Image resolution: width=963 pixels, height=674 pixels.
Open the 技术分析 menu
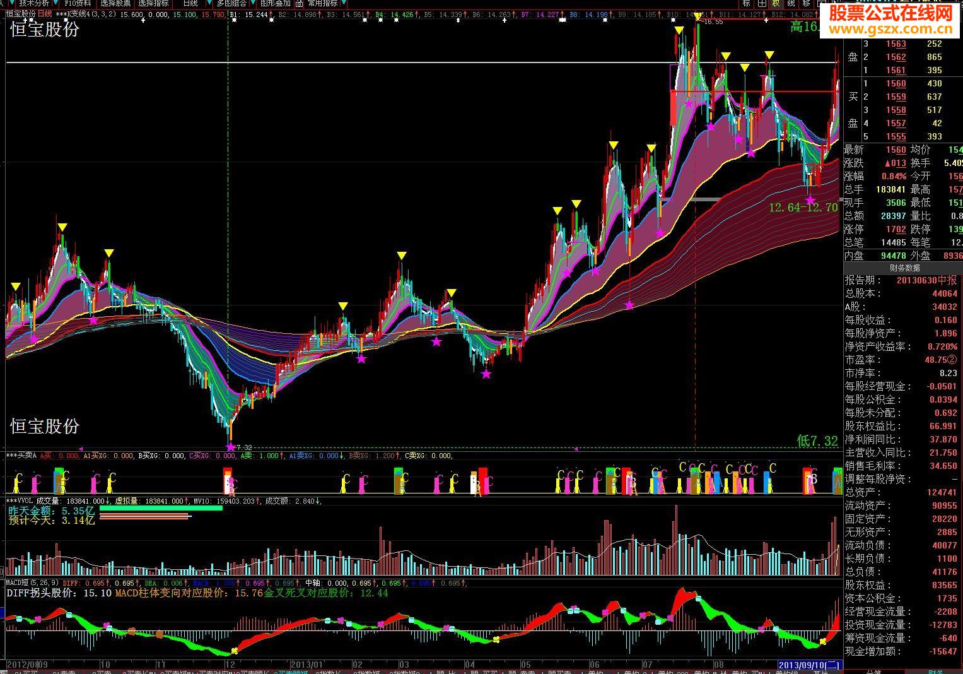tap(33, 3)
